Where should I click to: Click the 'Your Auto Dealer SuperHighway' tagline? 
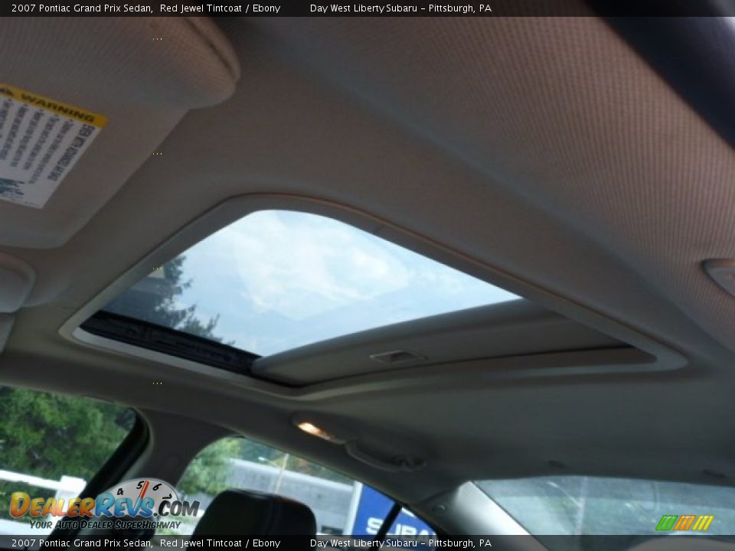pos(106,524)
